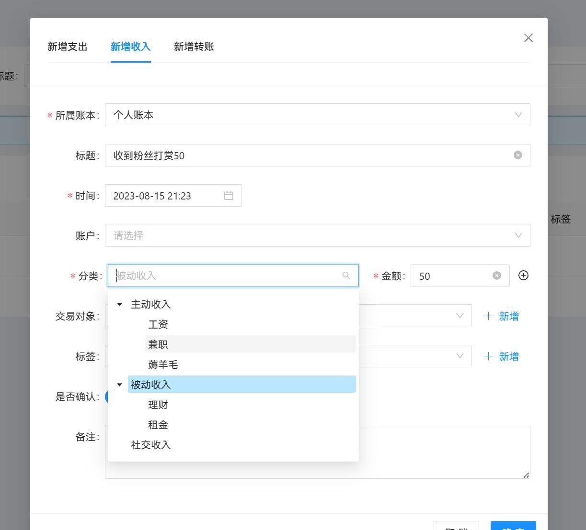Collapse the 被动收入 category group
The width and height of the screenshot is (586, 530).
[x=120, y=384]
